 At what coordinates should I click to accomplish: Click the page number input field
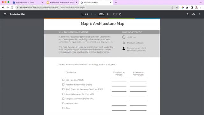(83, 14)
